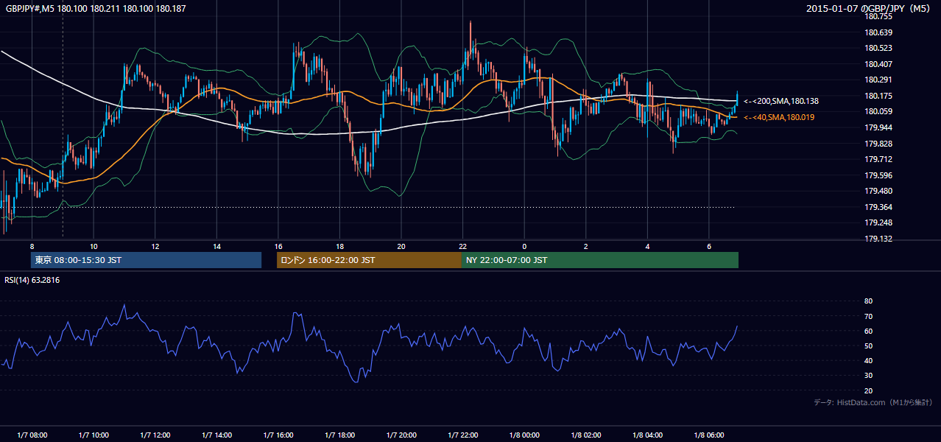The height and width of the screenshot is (442, 941).
Task: Select hour tick 0 under price chart
Action: click(524, 246)
